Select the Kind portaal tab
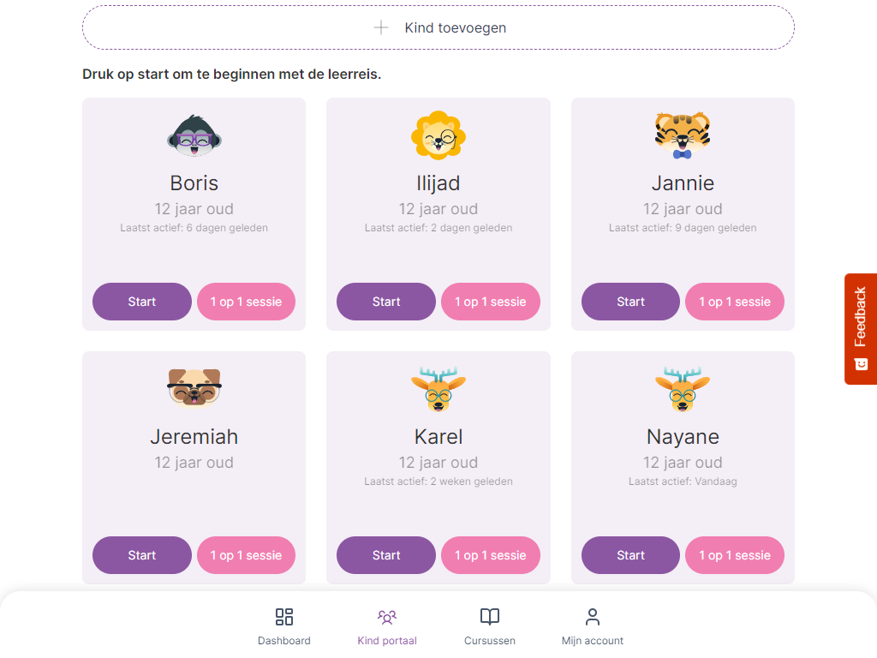Screen dimensions: 877x658 click(387, 626)
